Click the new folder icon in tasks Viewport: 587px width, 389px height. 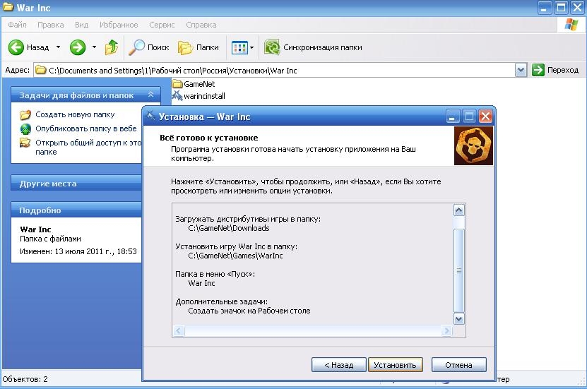tap(25, 114)
